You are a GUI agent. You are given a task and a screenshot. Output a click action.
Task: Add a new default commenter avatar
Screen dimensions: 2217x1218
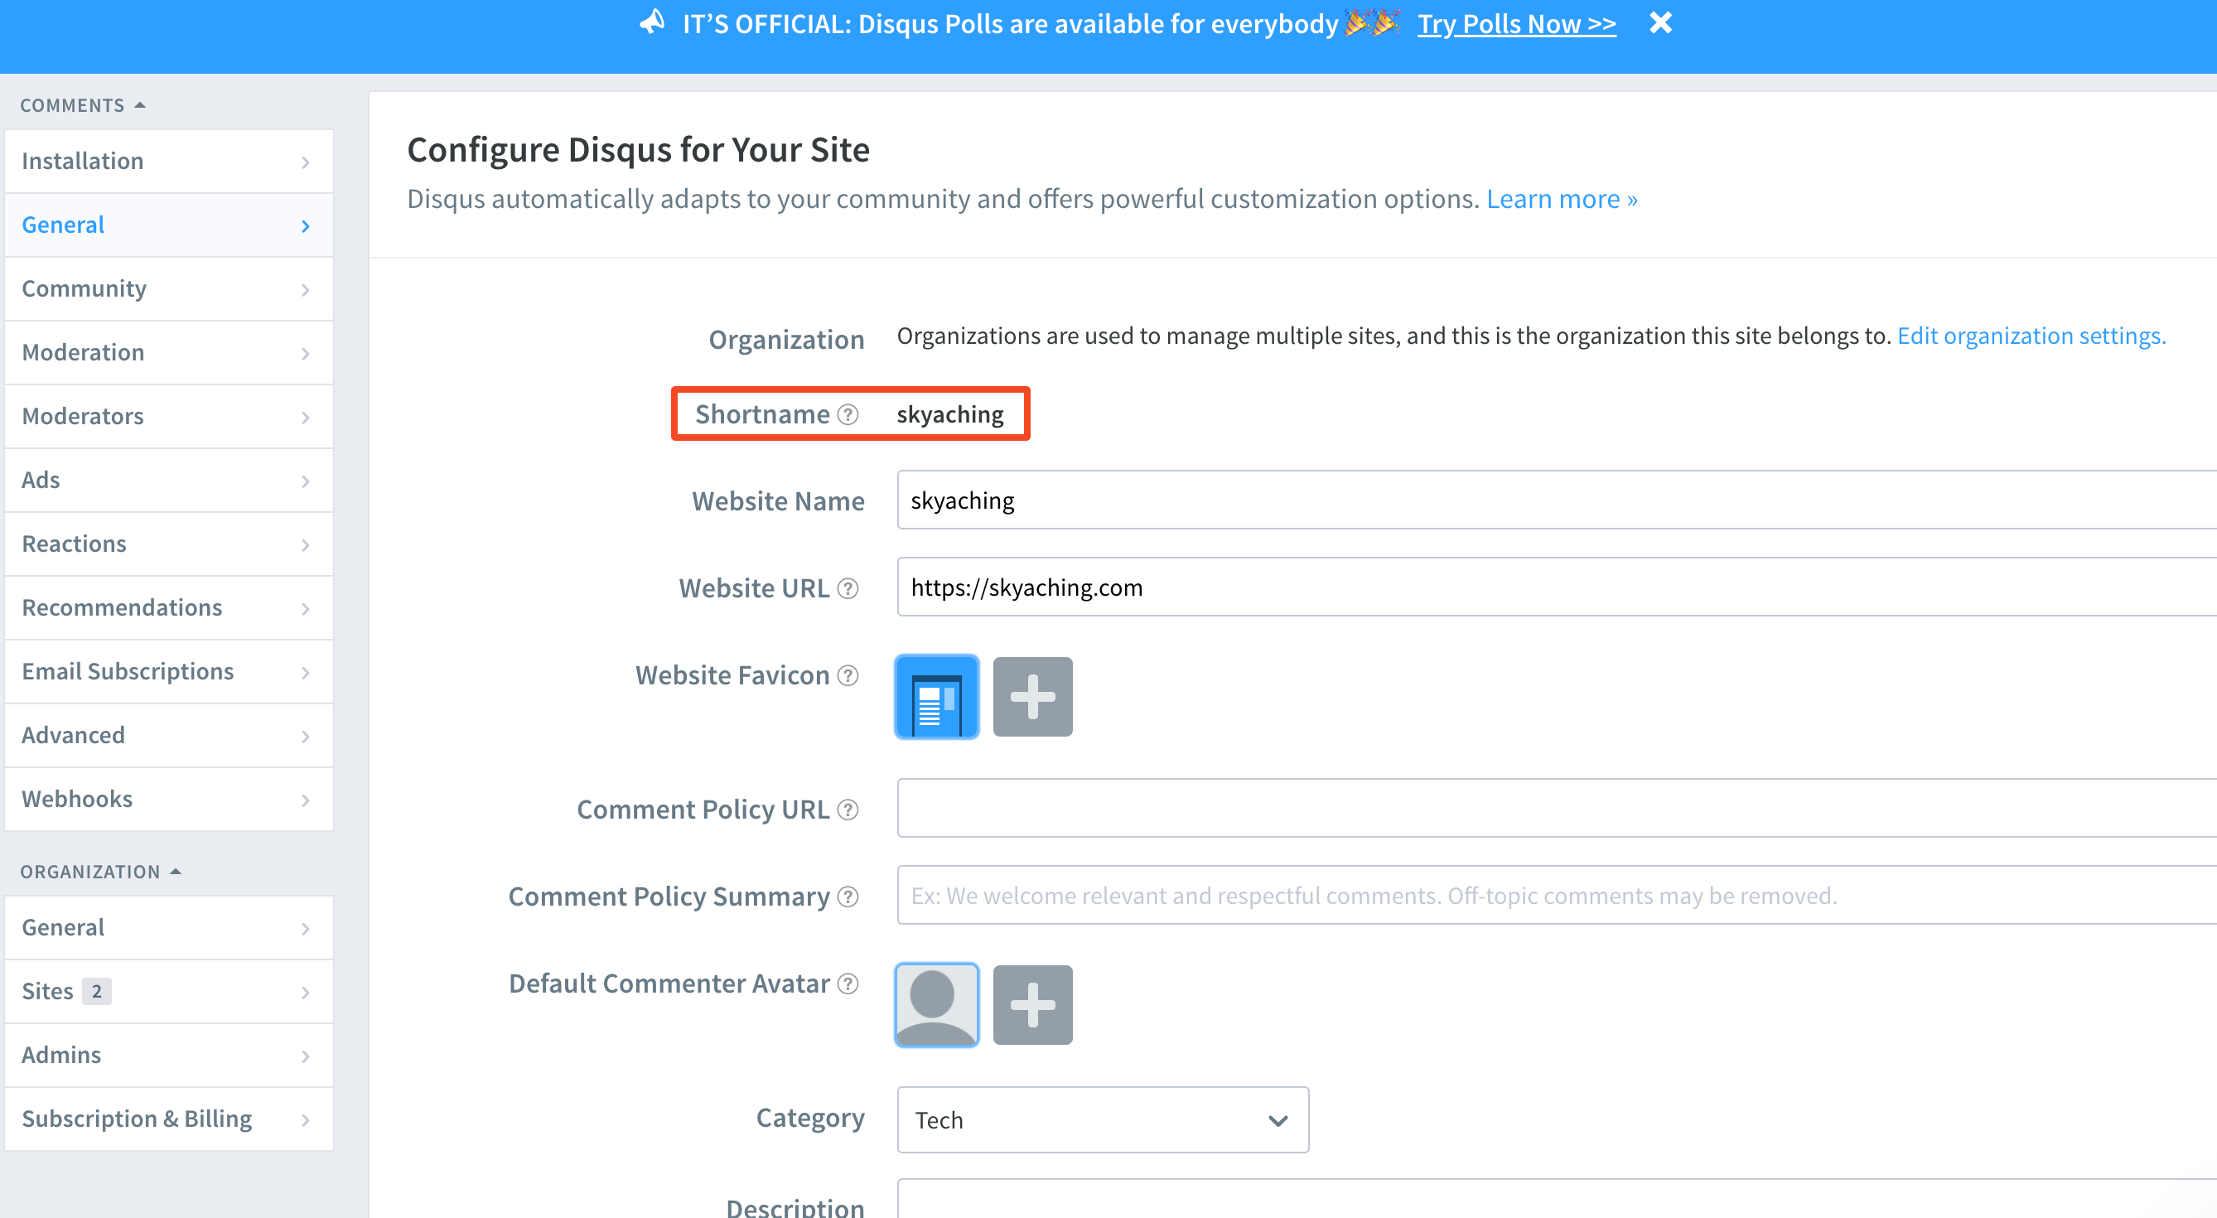1033,1004
